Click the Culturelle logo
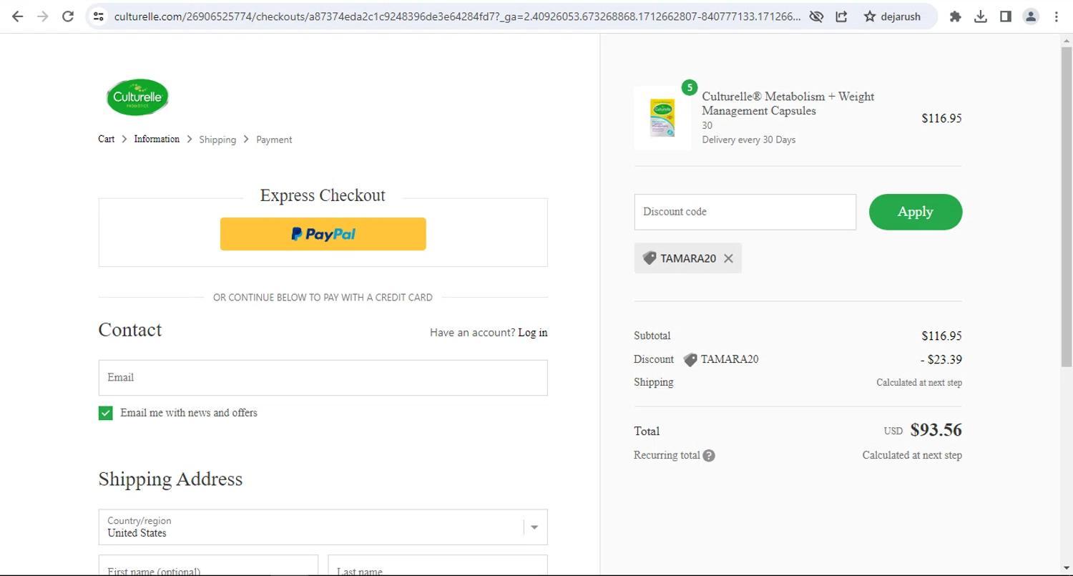1073x576 pixels. click(x=137, y=97)
